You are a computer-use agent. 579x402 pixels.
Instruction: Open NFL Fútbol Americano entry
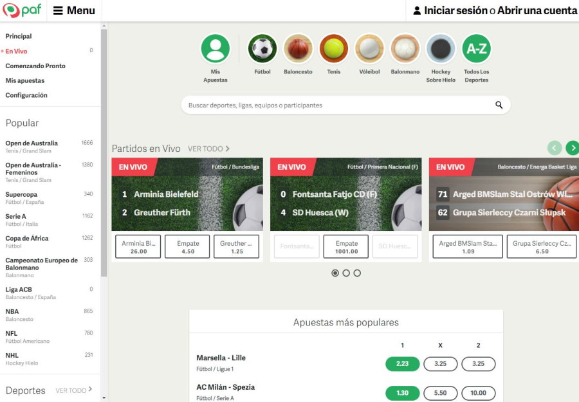point(49,336)
